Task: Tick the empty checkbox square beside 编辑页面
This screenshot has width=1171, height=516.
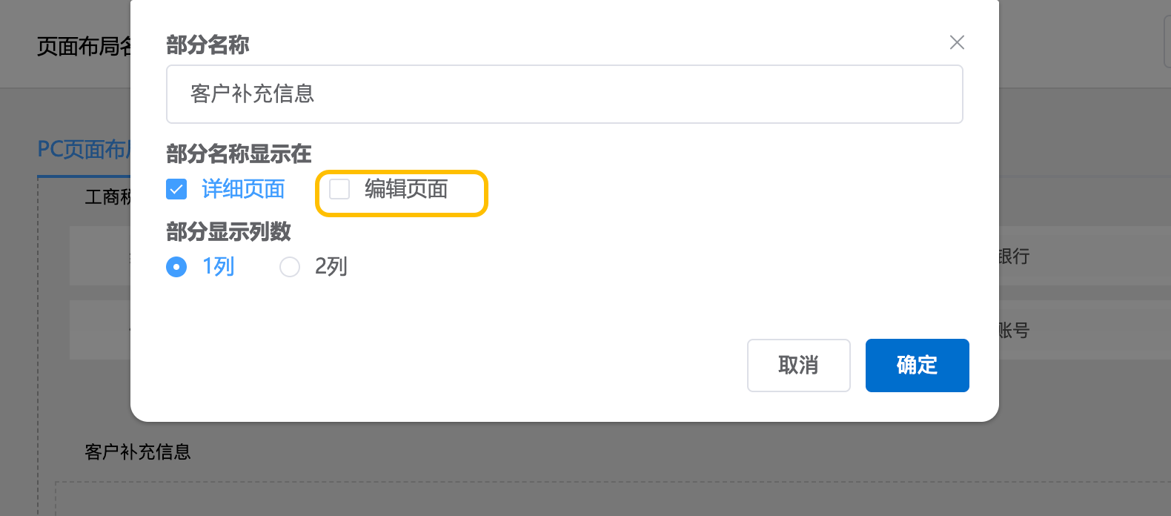Action: [x=339, y=190]
